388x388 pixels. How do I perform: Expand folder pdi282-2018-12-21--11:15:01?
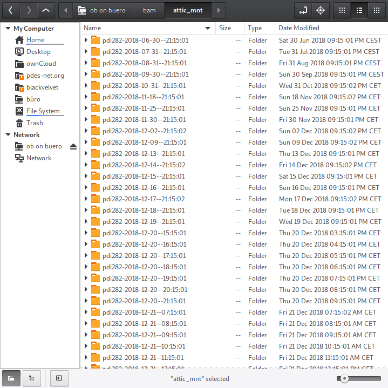pyautogui.click(x=86, y=357)
